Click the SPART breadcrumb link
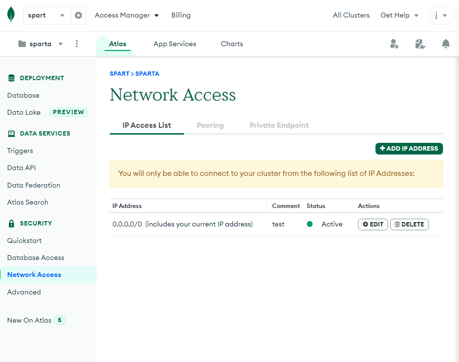Image resolution: width=459 pixels, height=362 pixels. click(119, 74)
